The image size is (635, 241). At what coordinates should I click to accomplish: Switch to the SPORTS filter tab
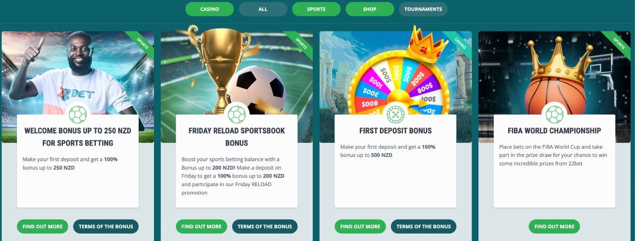click(x=316, y=9)
